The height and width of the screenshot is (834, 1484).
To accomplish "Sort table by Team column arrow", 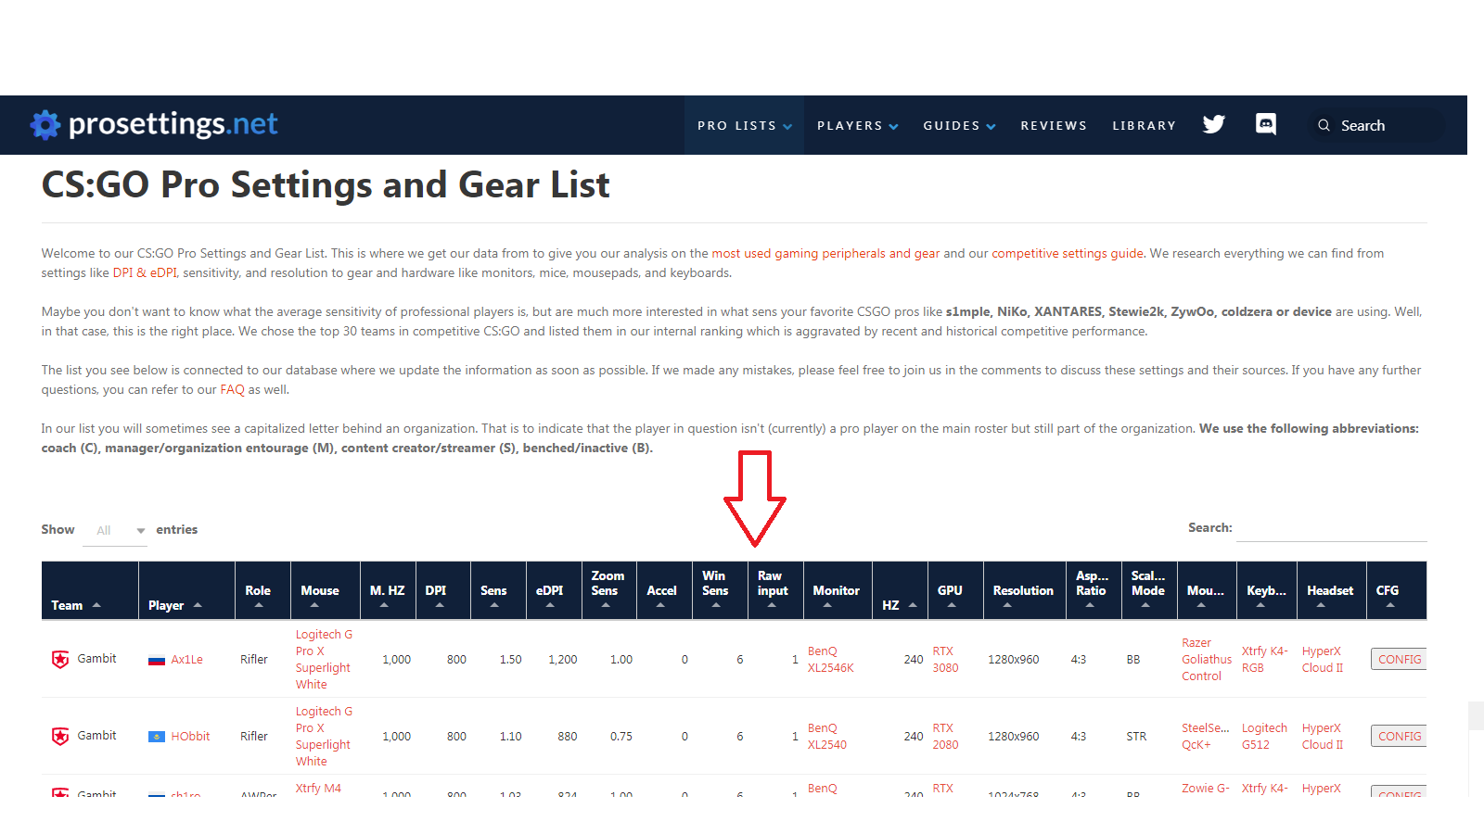I will 96,605.
